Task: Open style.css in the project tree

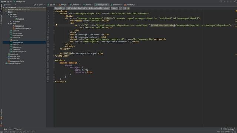Action: (20, 19)
